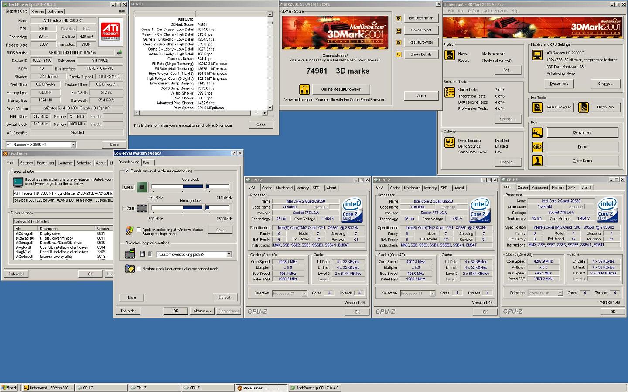Click the 3DMark Project section icon

point(450,55)
